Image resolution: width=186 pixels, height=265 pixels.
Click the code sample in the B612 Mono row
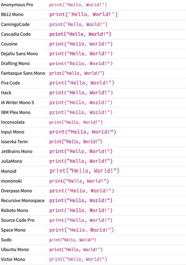tap(83, 14)
